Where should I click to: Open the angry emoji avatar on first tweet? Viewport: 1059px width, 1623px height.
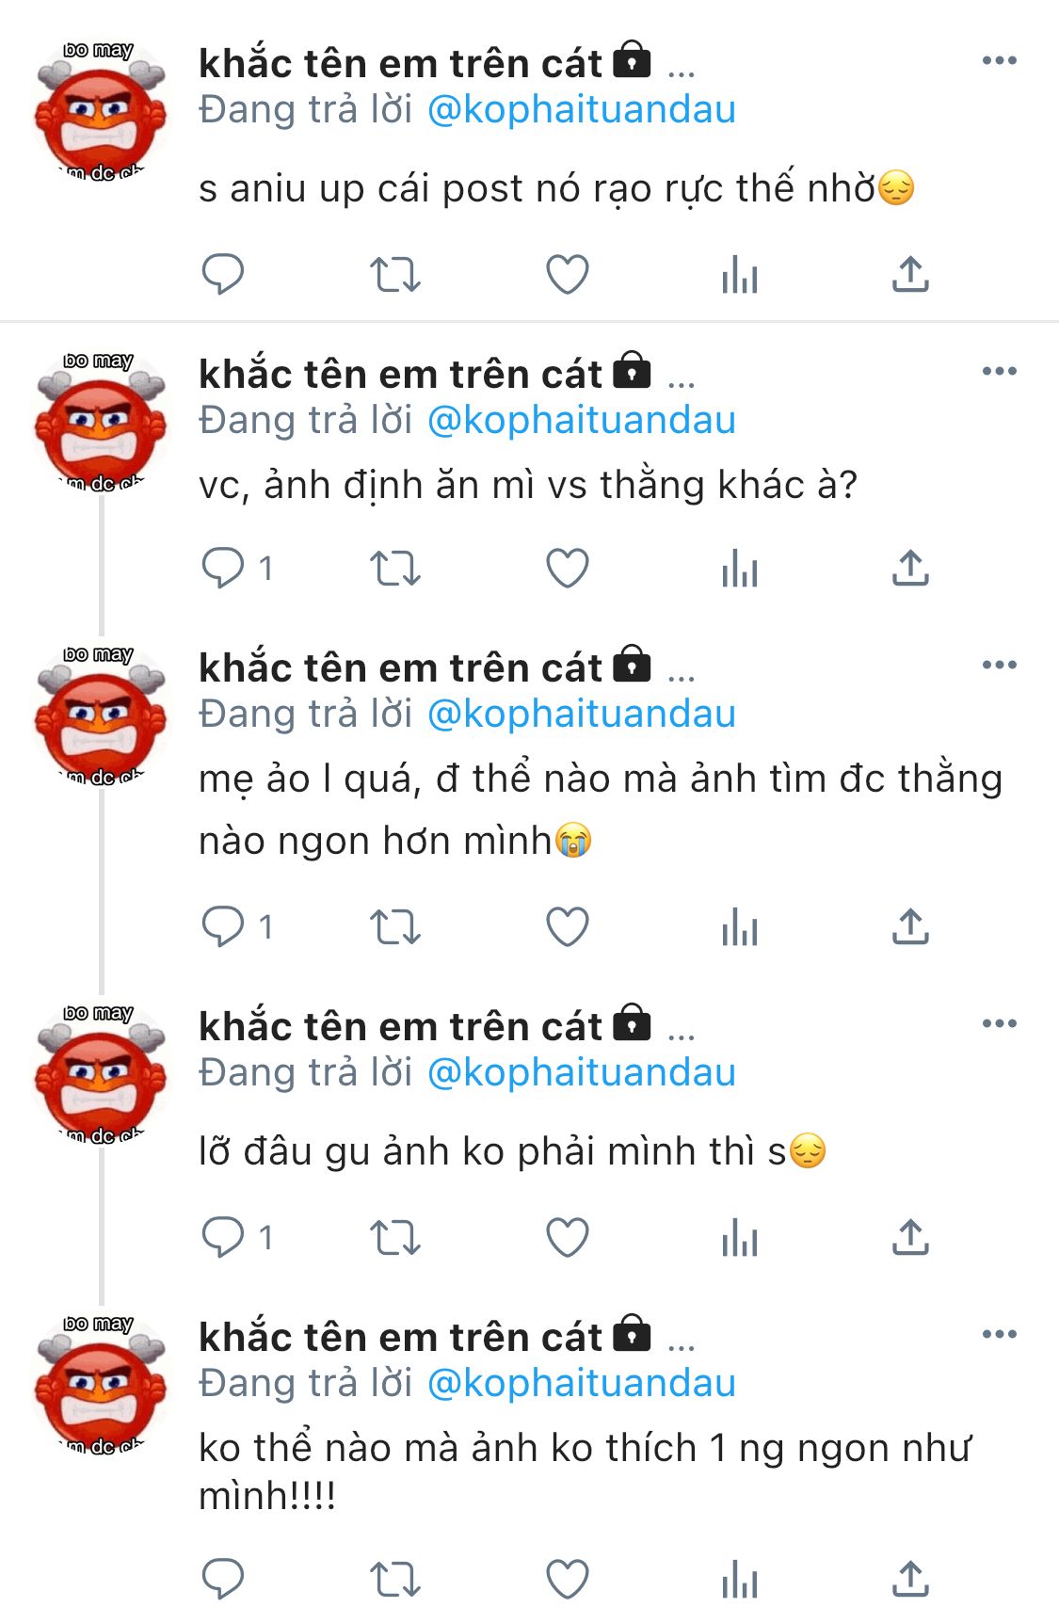pos(100,111)
